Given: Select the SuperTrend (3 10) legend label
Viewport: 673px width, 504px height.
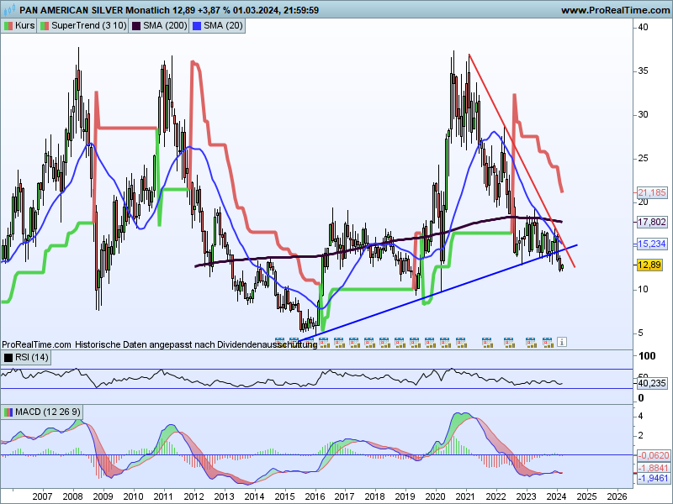Looking at the screenshot, I should [89, 26].
